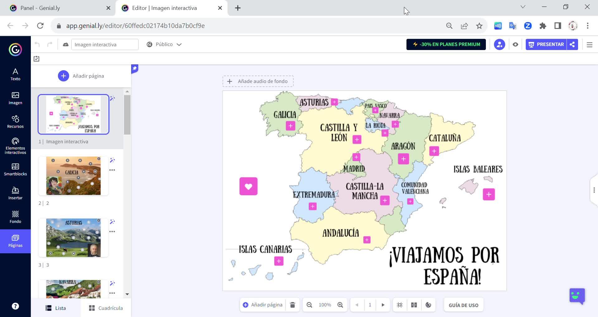This screenshot has width=598, height=317.
Task: Delete the page with trash icon
Action: (292, 305)
